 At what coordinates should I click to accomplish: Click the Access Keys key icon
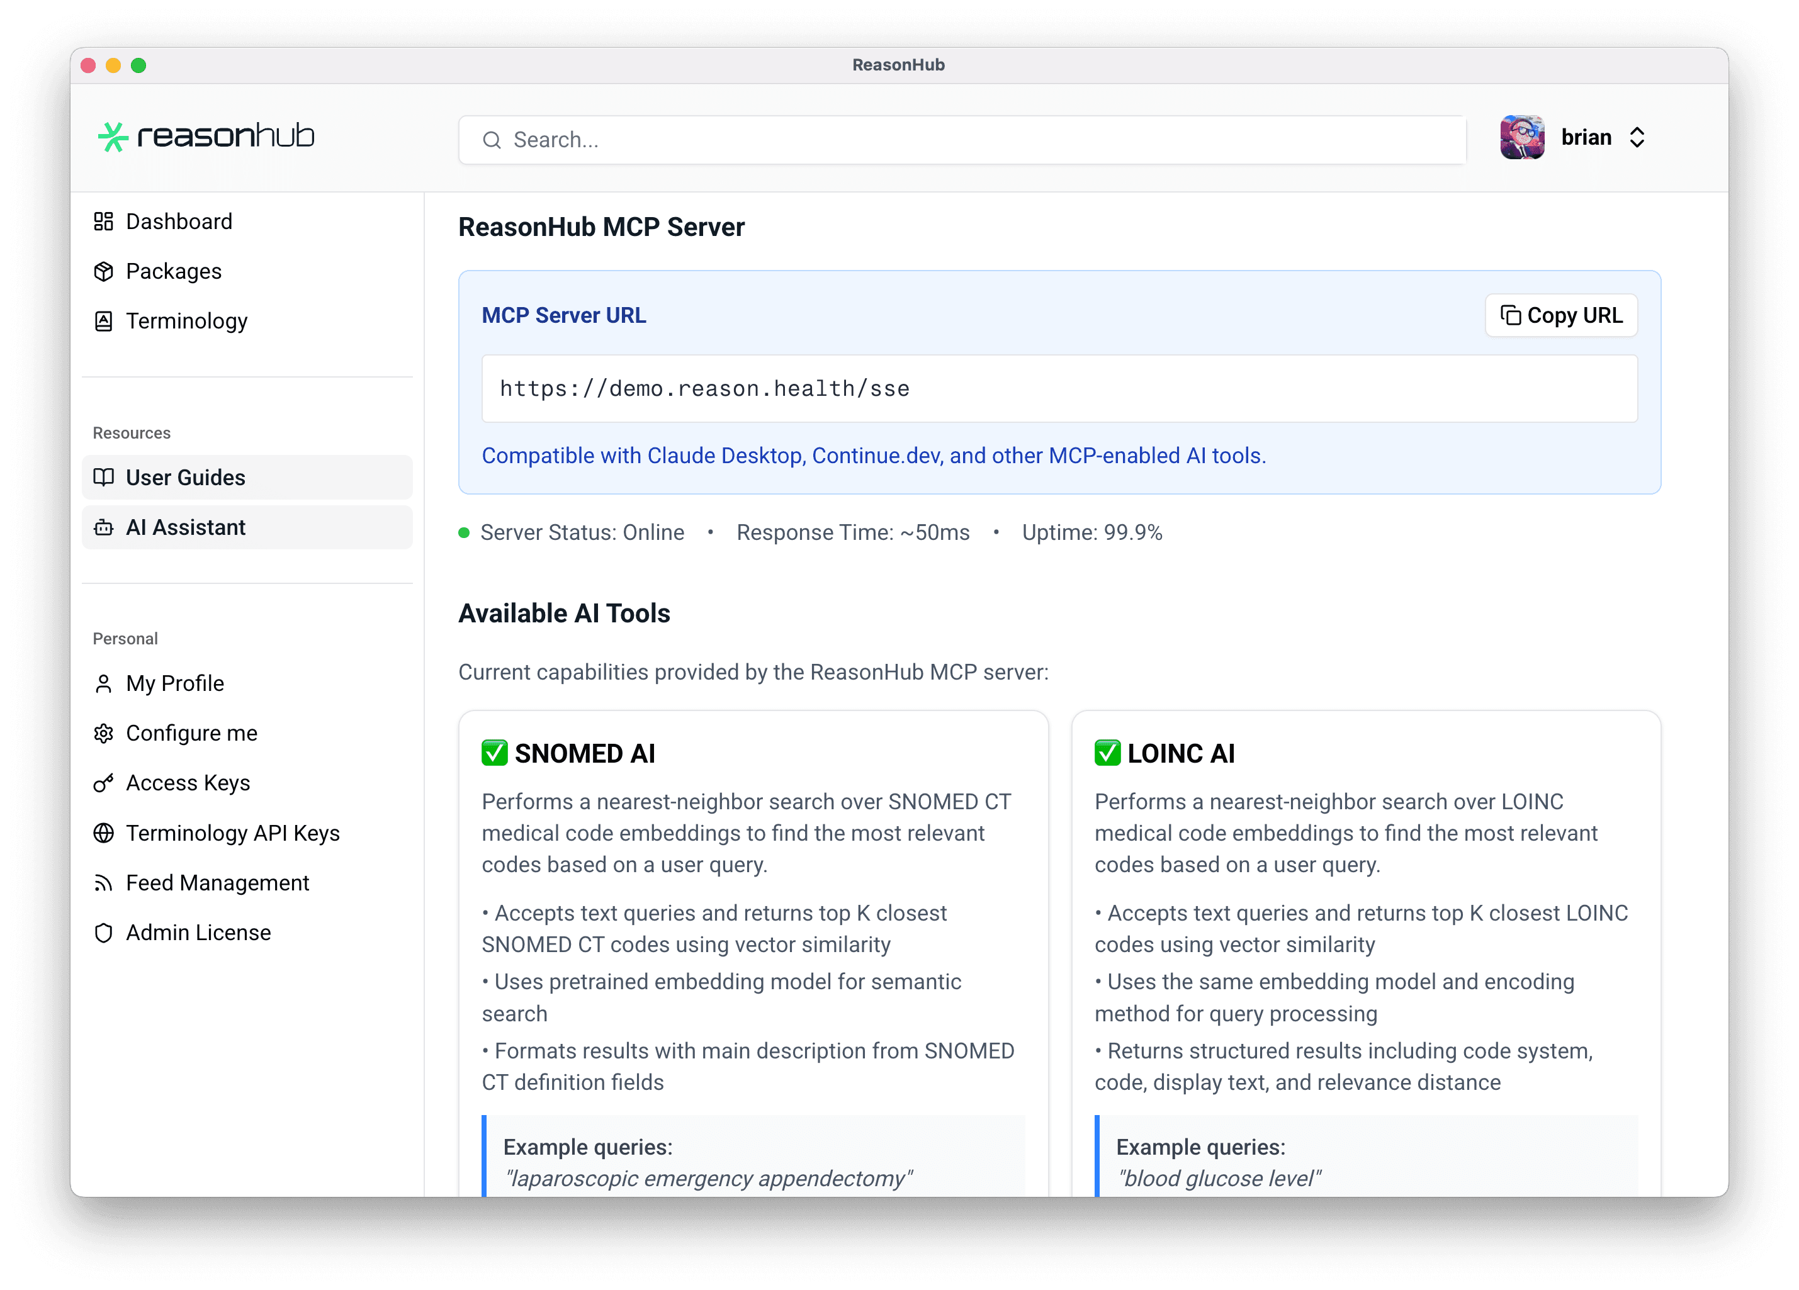tap(104, 783)
